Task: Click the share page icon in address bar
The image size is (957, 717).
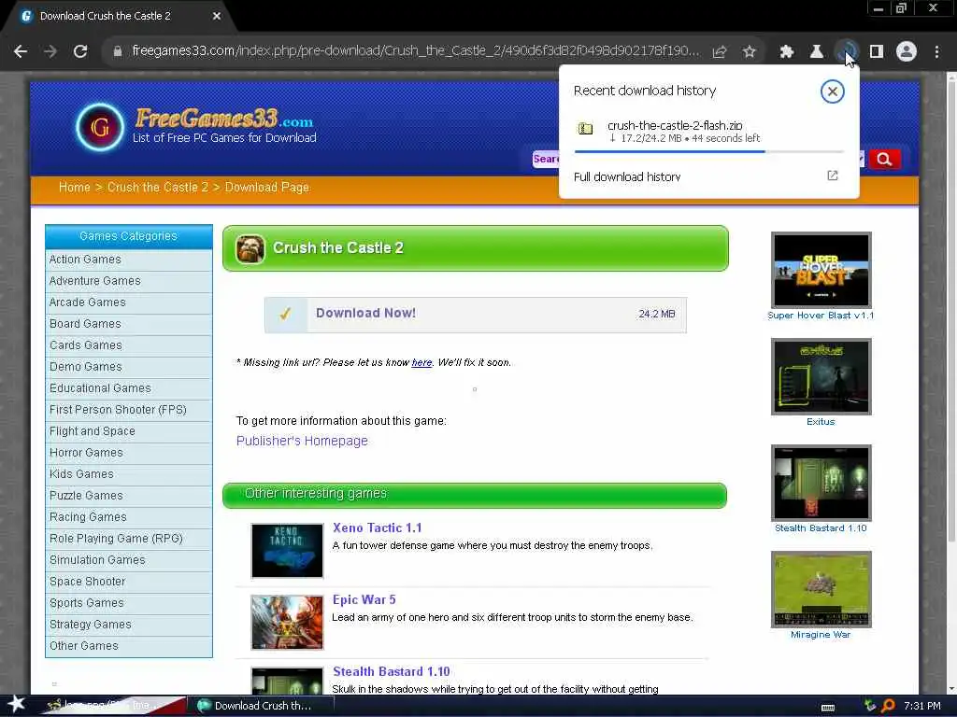Action: [x=720, y=52]
